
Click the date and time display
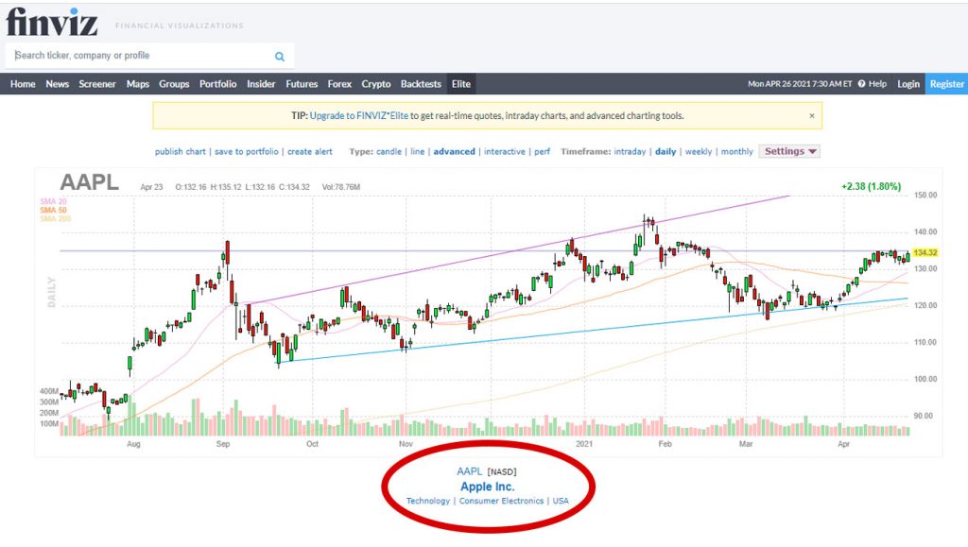pyautogui.click(x=800, y=84)
